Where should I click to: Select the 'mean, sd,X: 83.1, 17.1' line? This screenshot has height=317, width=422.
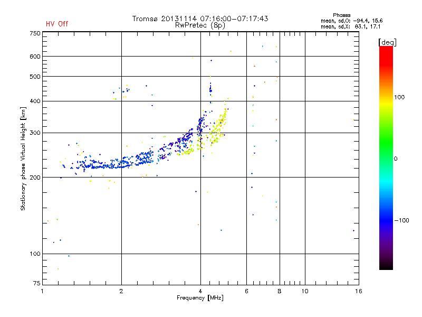click(350, 27)
